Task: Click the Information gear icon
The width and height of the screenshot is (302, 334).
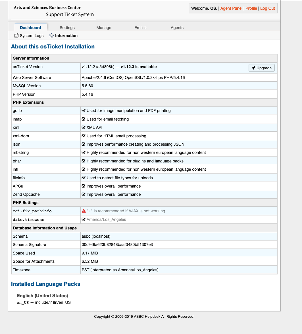Action: click(x=51, y=36)
